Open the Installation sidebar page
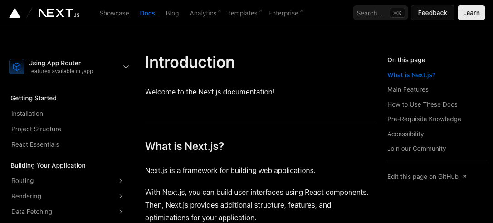 tap(27, 114)
